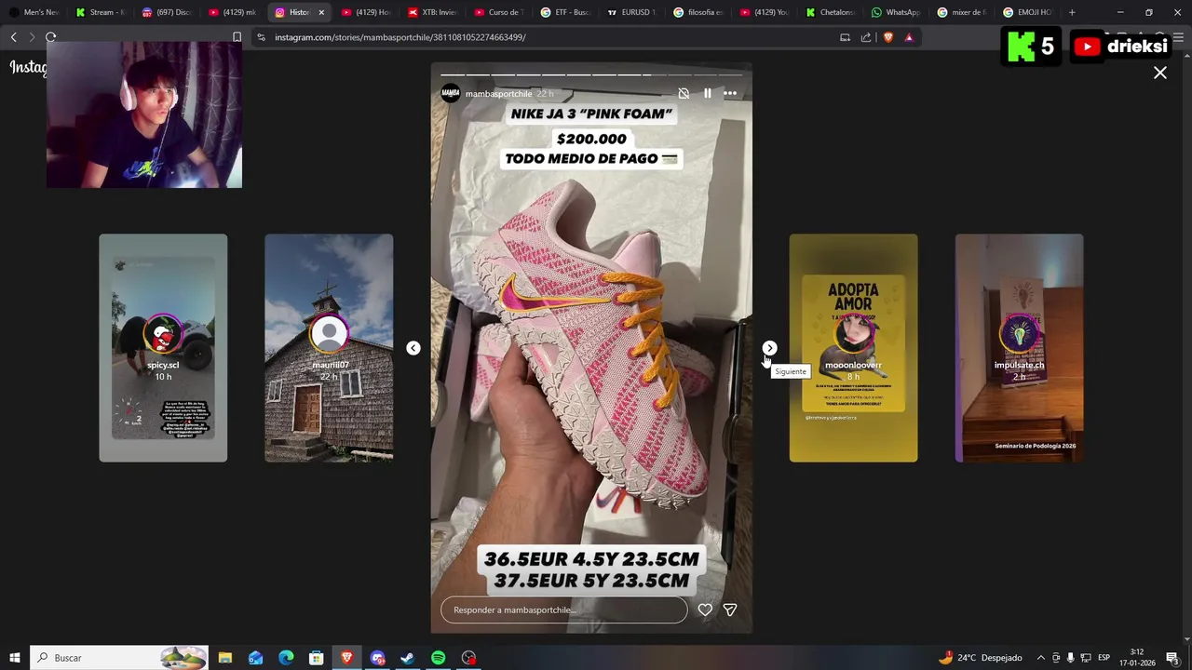Viewport: 1192px width, 670px height.
Task: Click the Instagram logo at top left
Action: (28, 67)
